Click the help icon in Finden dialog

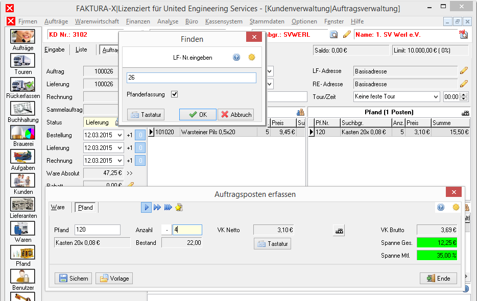pyautogui.click(x=236, y=57)
